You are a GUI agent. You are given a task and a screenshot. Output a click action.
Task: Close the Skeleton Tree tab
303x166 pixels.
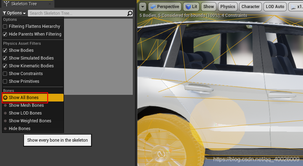pyautogui.click(x=50, y=4)
